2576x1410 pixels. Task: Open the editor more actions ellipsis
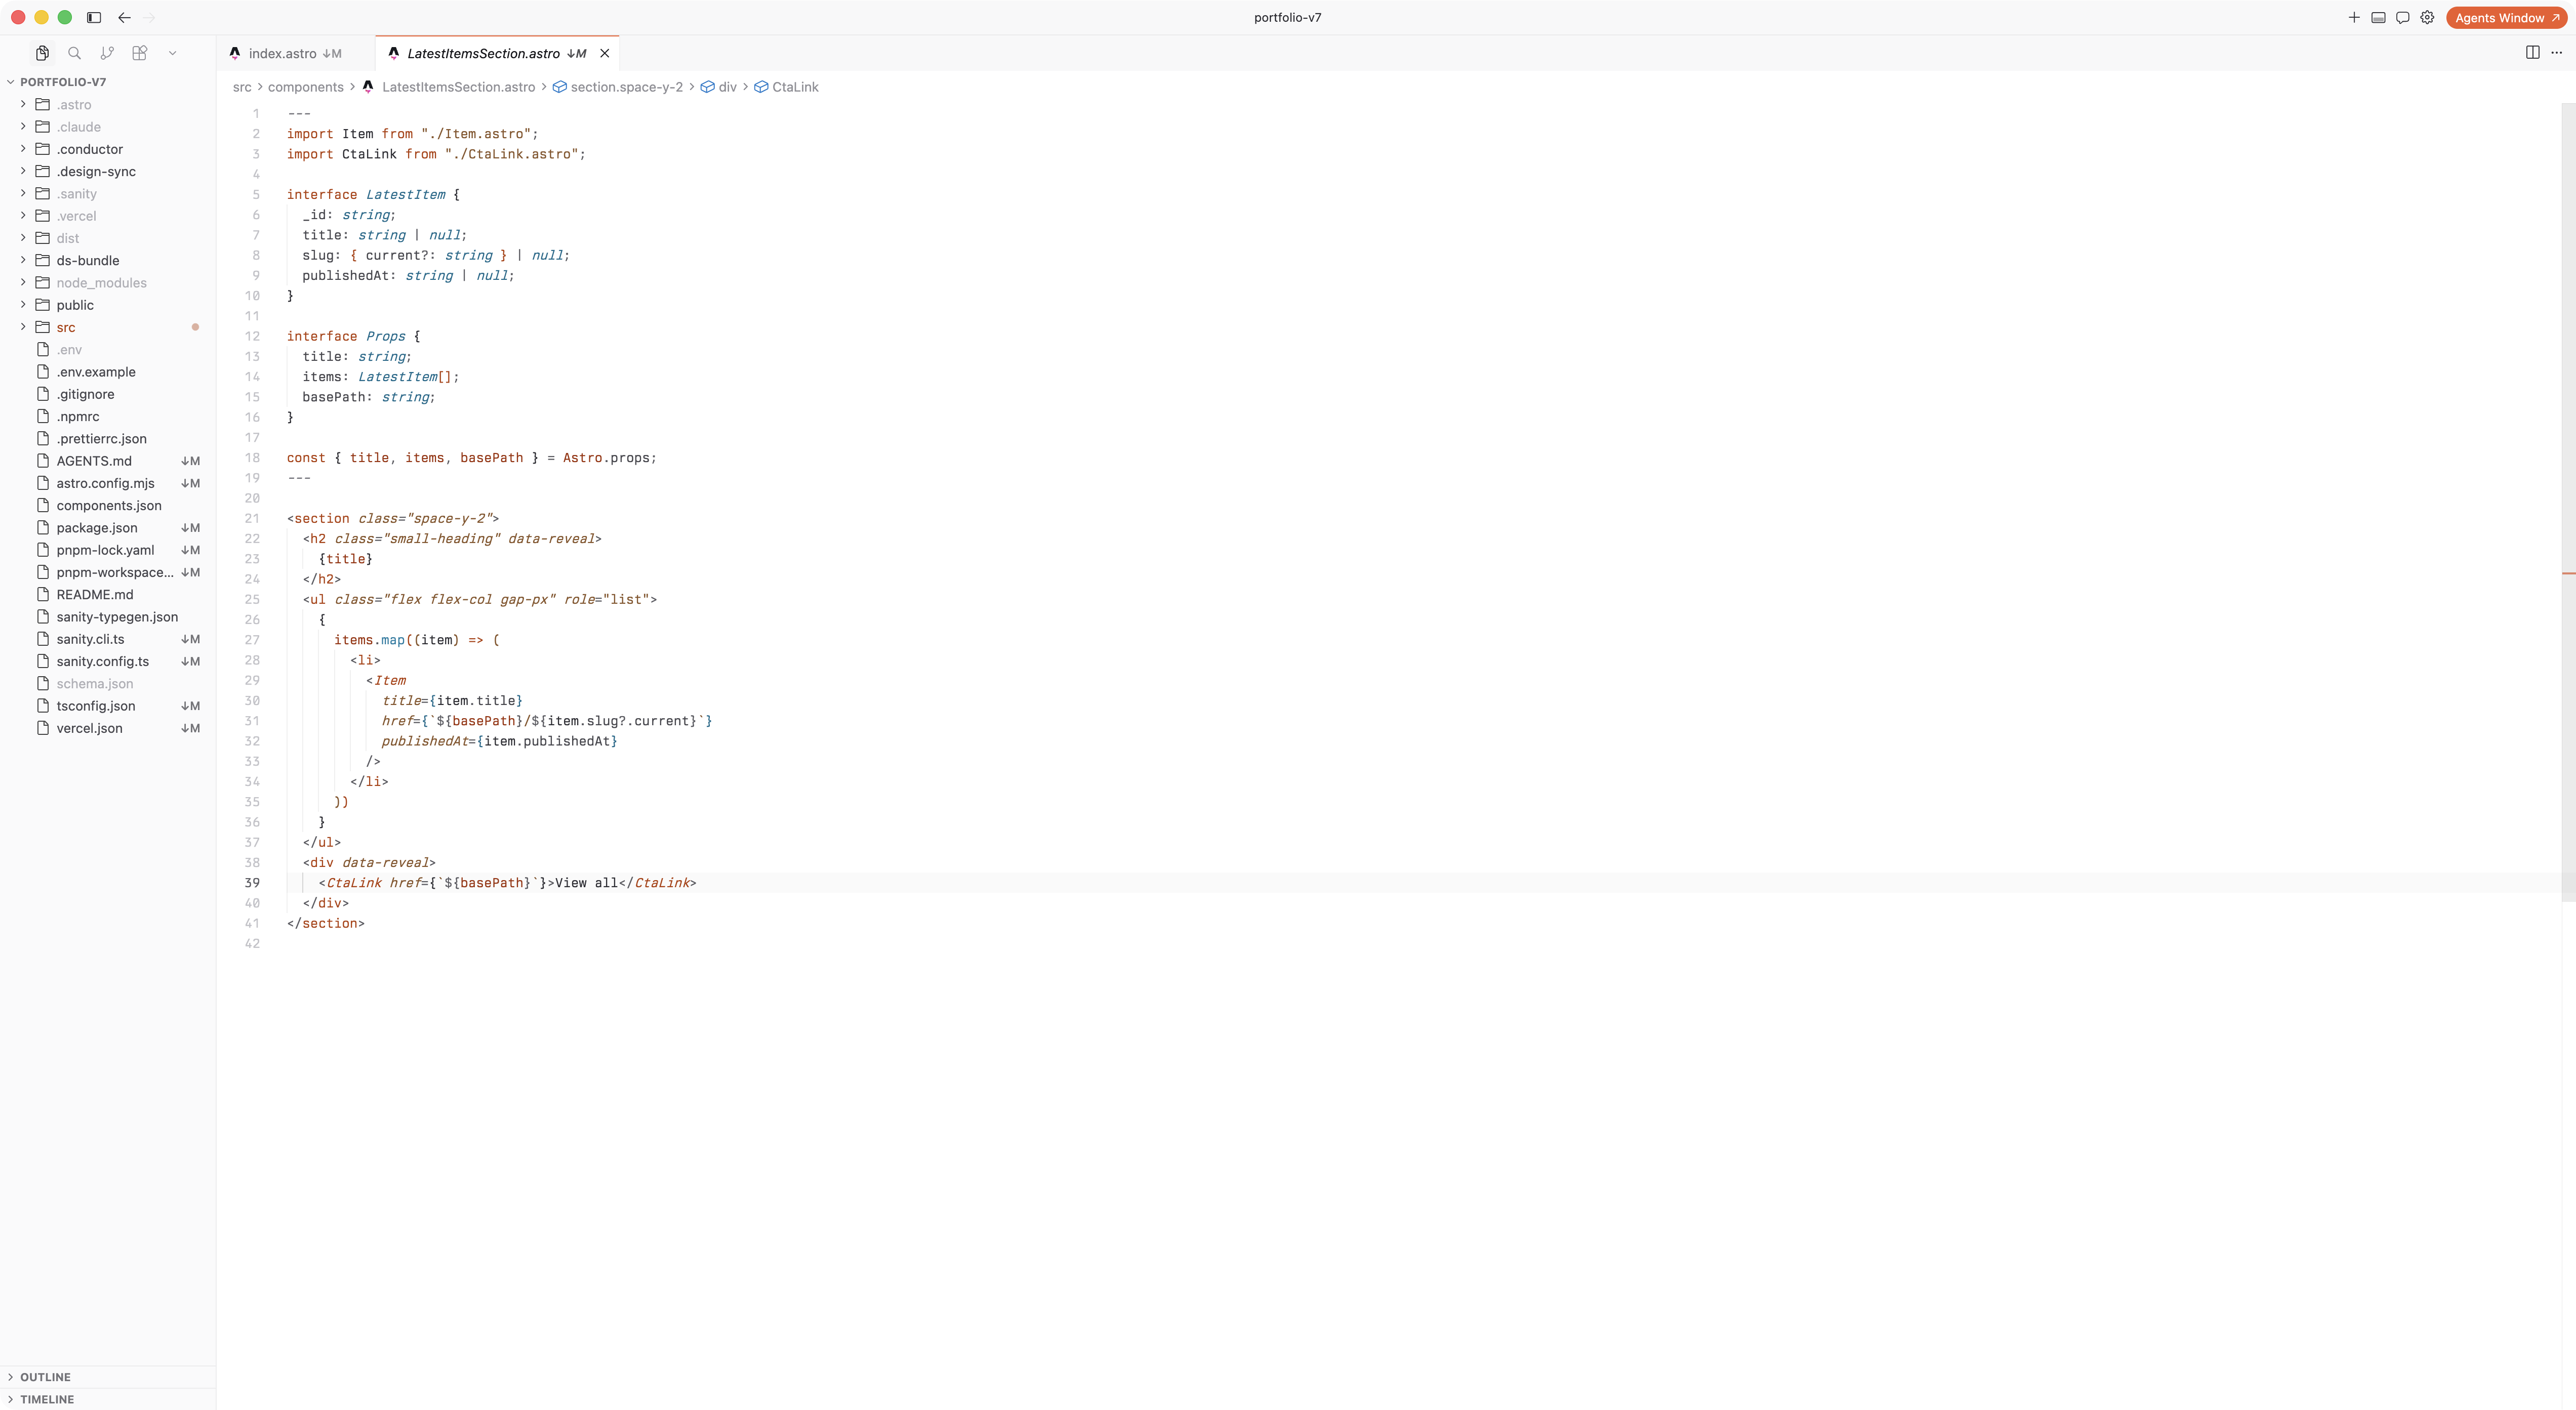point(2556,53)
